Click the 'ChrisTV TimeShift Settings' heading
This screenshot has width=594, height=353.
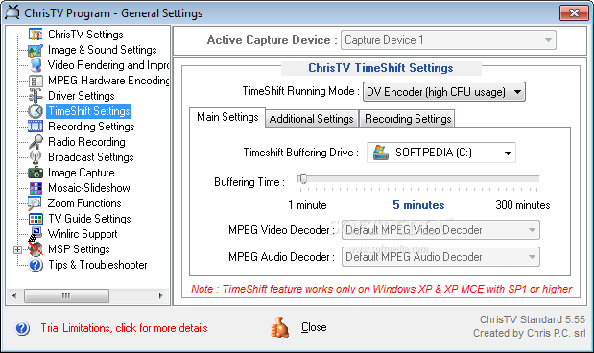pos(381,68)
